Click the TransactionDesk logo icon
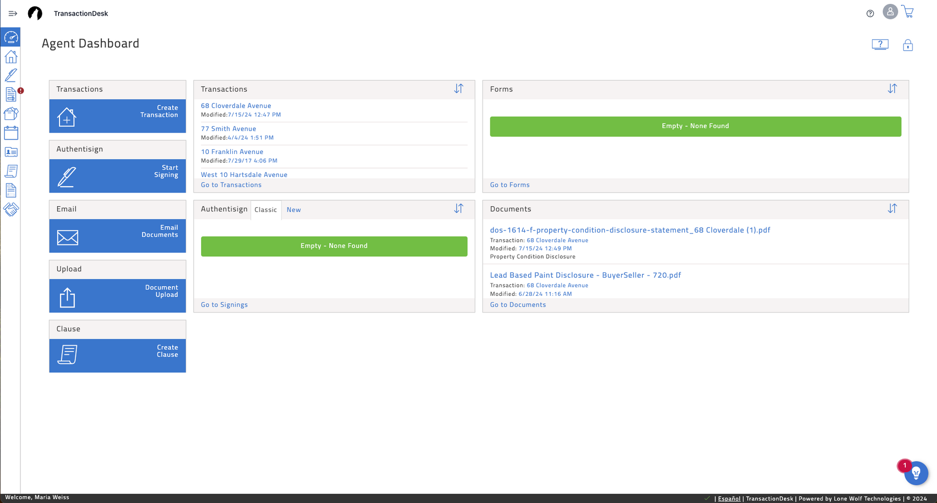 pos(35,13)
